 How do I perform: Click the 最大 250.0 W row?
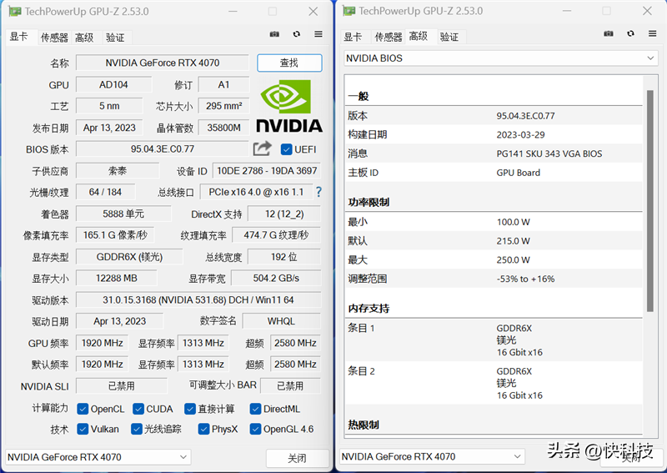point(494,259)
